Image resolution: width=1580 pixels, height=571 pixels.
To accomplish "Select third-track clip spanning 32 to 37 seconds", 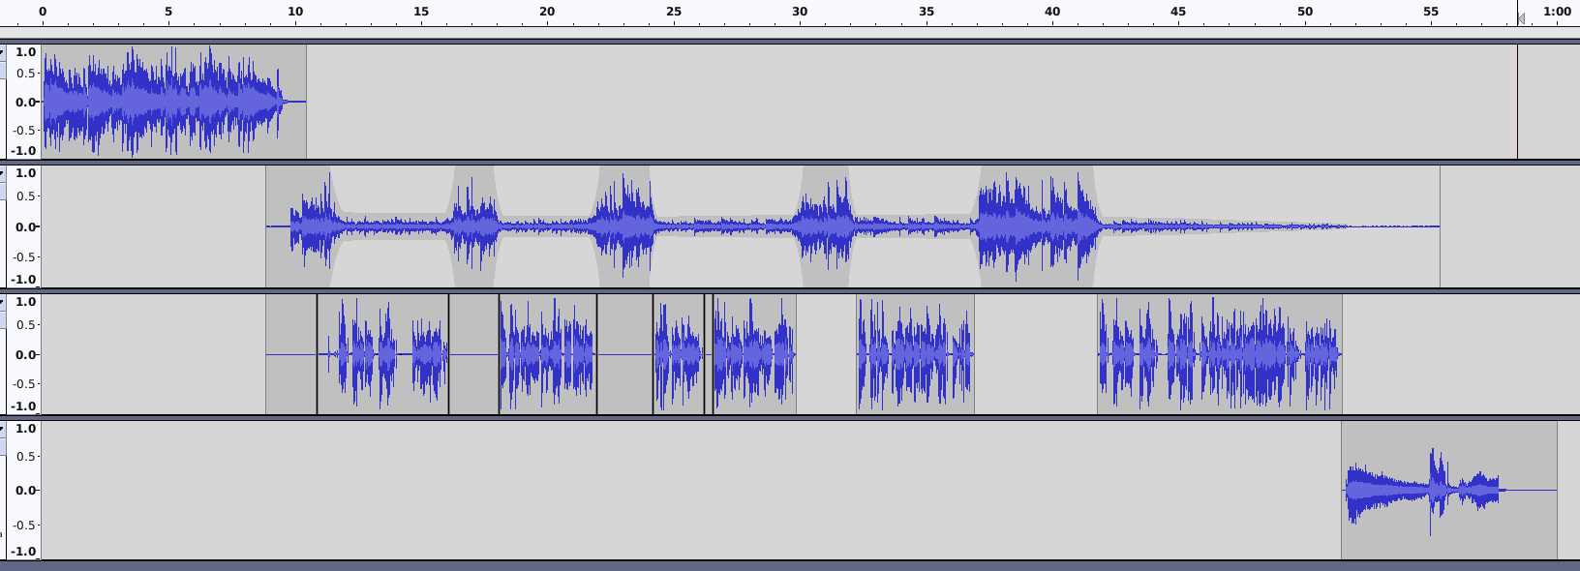I will (x=915, y=354).
